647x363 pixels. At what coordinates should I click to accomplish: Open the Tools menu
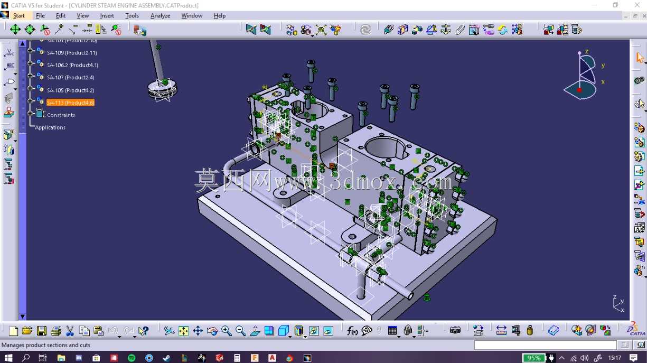[132, 16]
